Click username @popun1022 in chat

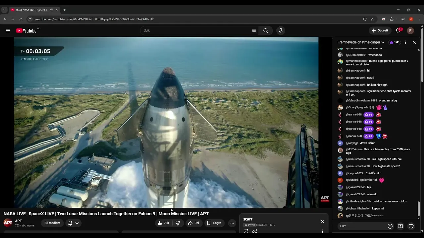click(355, 173)
